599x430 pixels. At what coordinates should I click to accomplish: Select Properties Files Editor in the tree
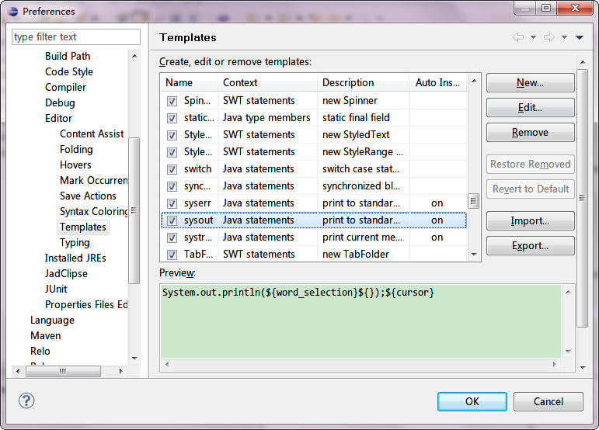coord(86,305)
